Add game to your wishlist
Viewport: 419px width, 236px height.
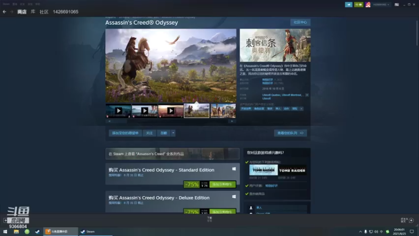125,133
